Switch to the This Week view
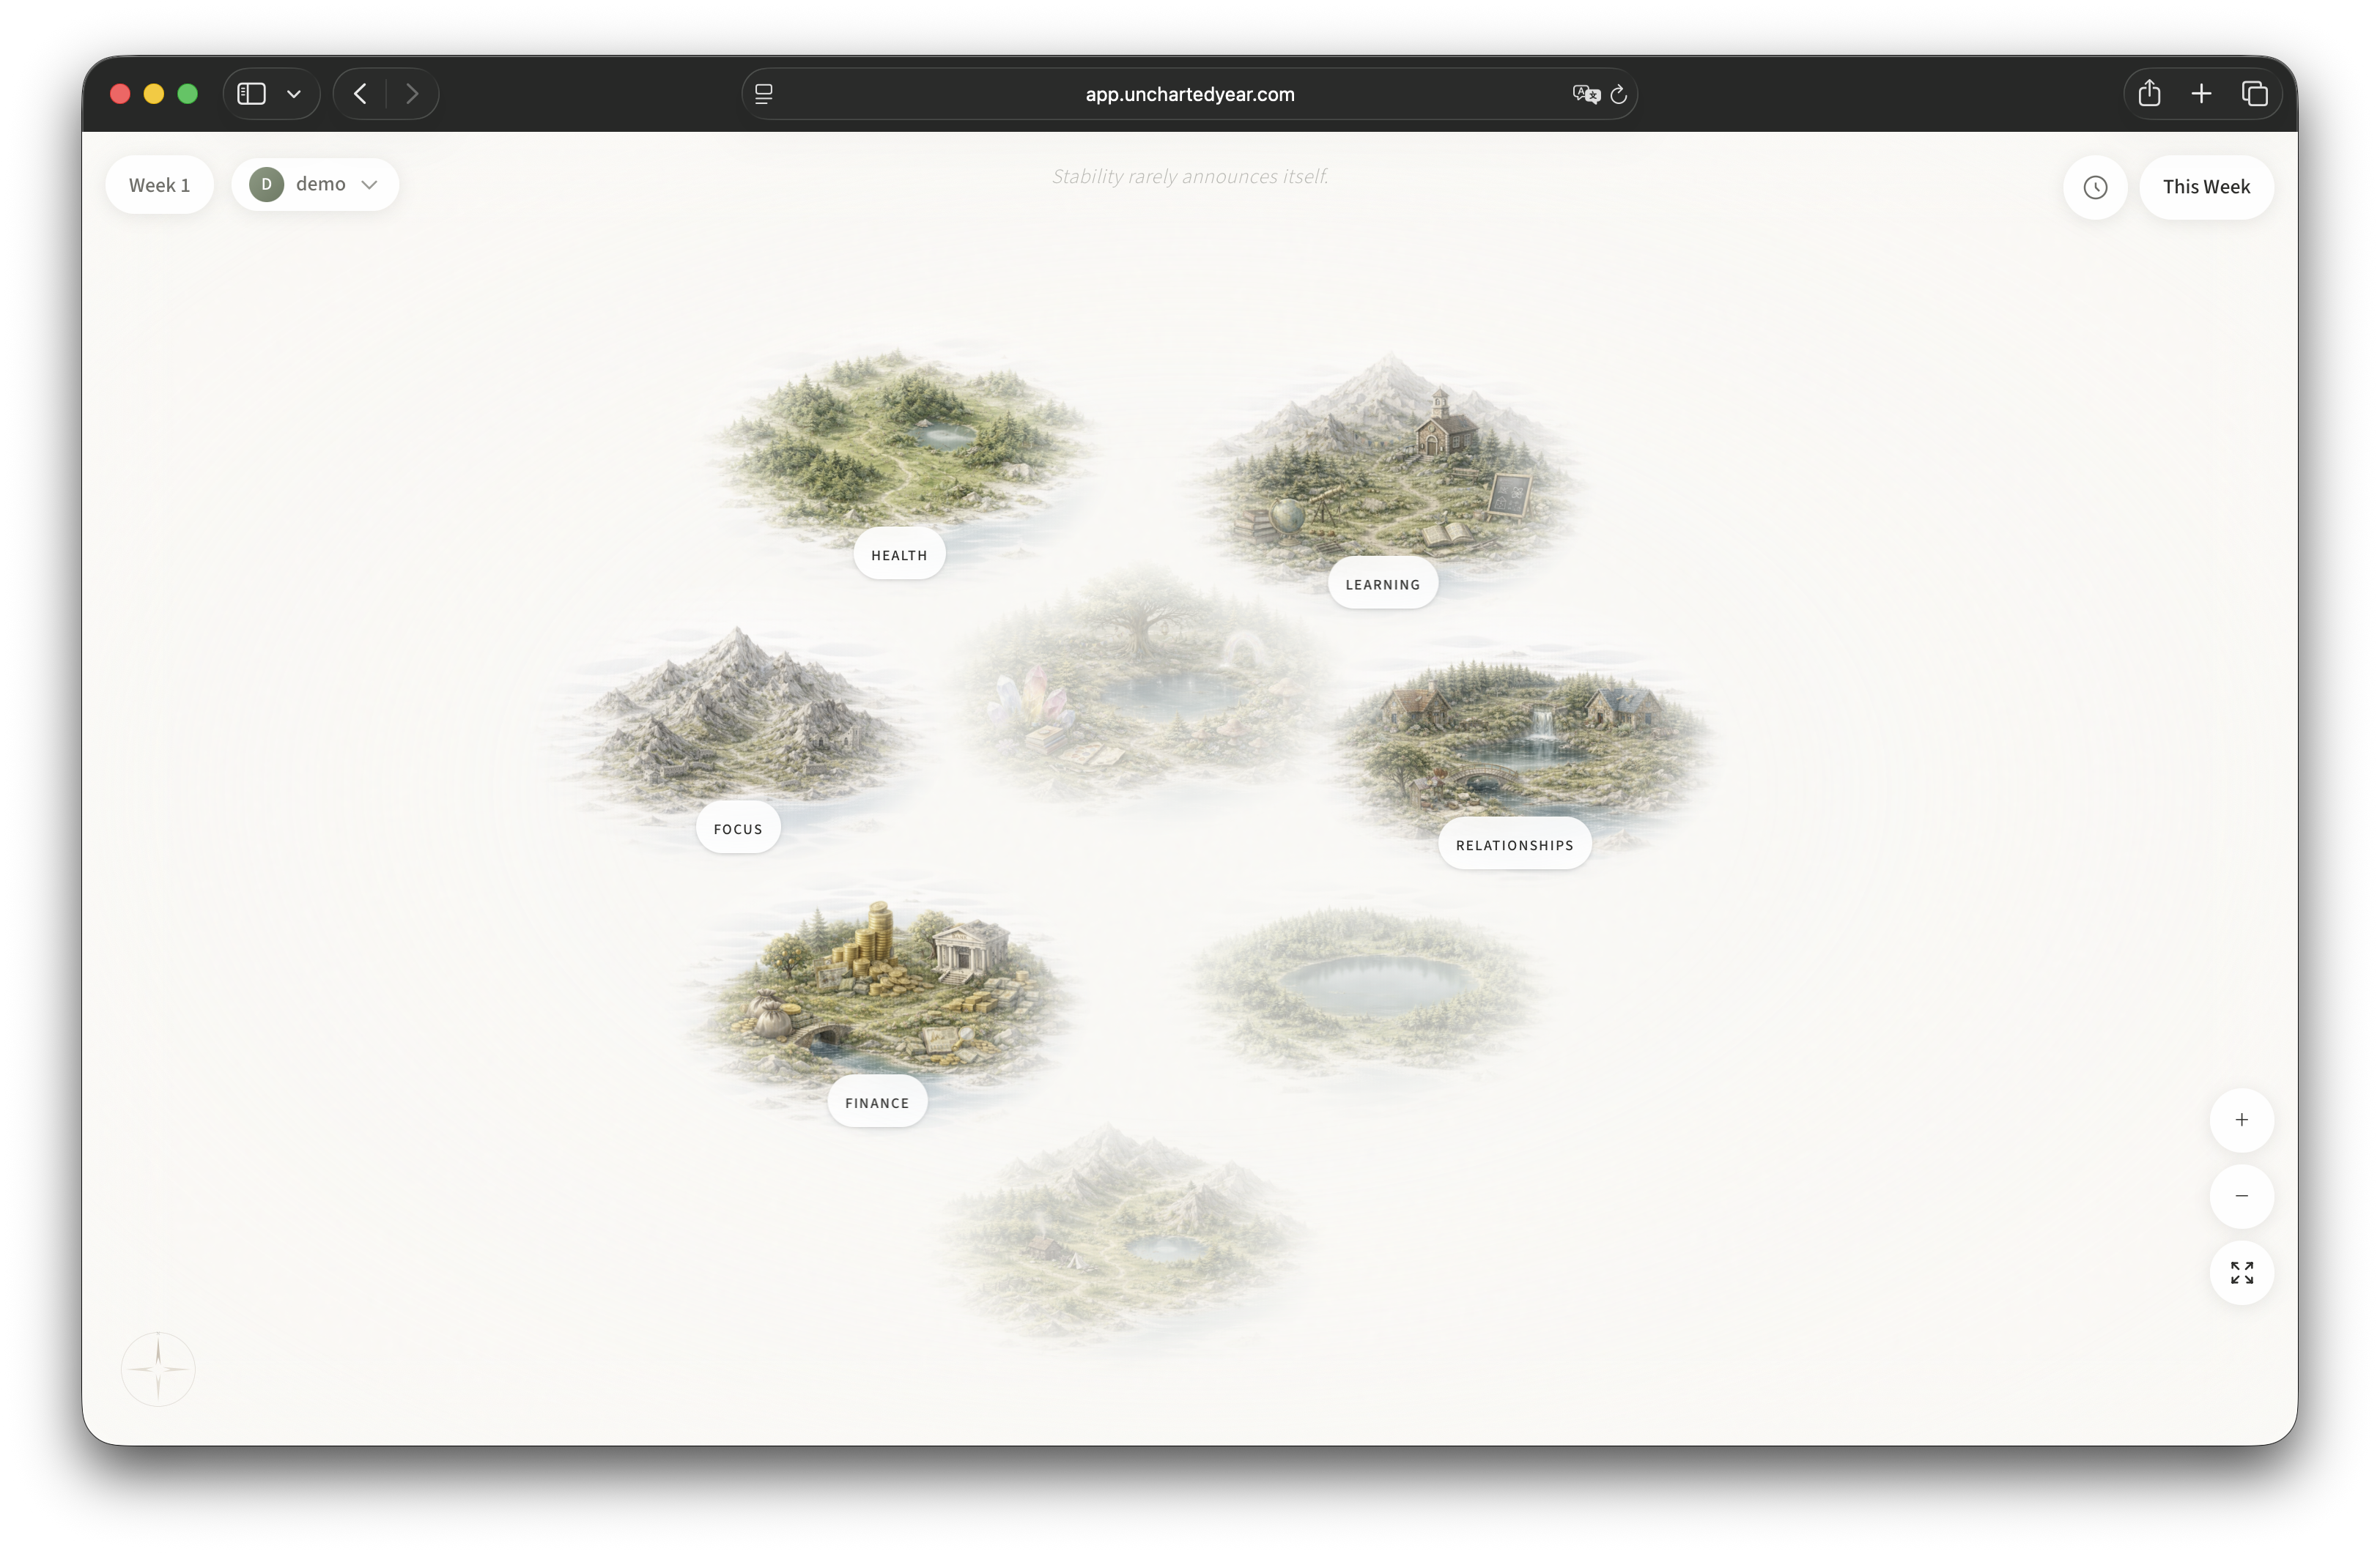The image size is (2380, 1554). coord(2206,187)
